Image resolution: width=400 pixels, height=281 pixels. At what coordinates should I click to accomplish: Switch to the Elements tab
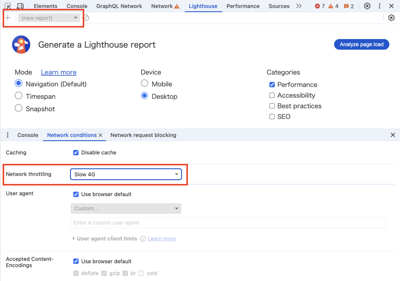[x=46, y=6]
